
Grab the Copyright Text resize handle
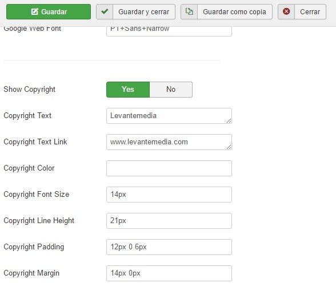[x=229, y=121]
